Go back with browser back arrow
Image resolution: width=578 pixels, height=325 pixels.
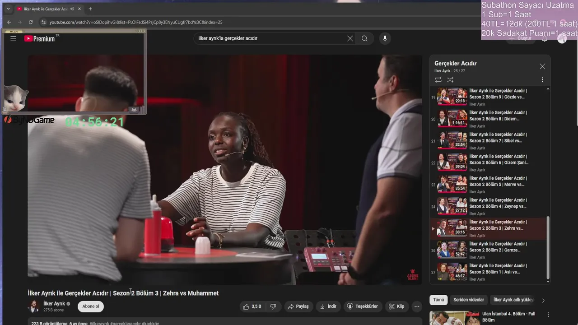9,22
